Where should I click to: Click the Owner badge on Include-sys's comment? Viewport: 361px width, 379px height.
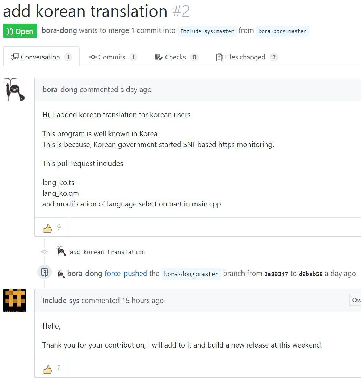(356, 300)
